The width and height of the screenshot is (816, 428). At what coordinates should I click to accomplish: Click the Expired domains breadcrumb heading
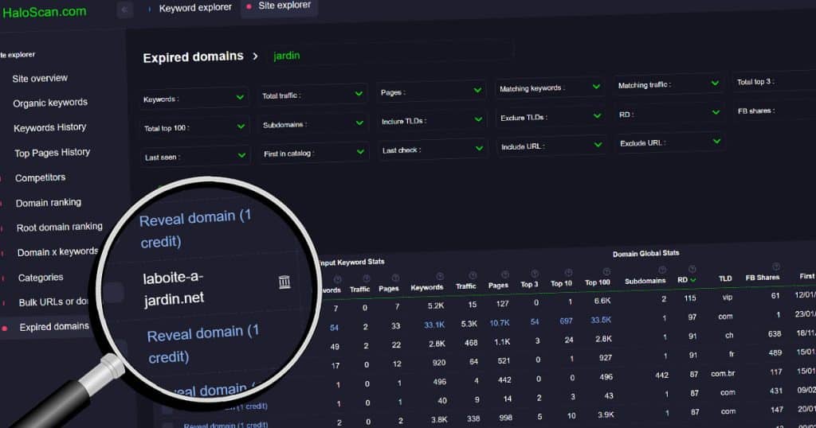point(193,56)
